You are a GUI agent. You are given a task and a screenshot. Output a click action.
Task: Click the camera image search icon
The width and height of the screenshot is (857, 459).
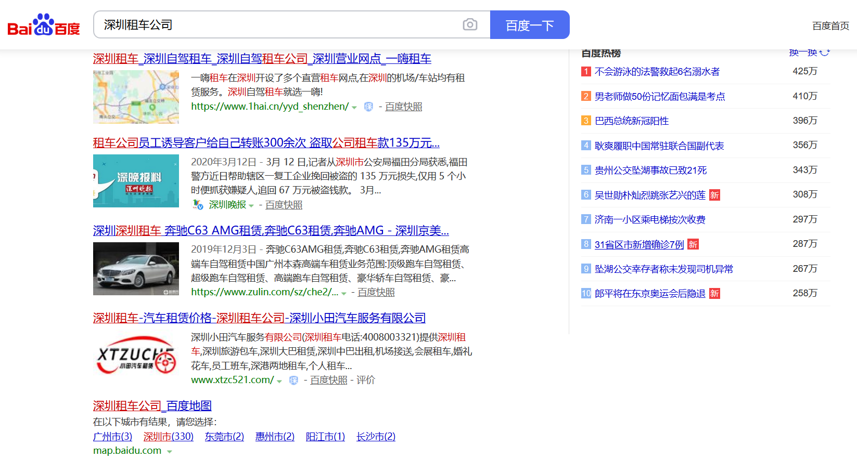click(470, 24)
